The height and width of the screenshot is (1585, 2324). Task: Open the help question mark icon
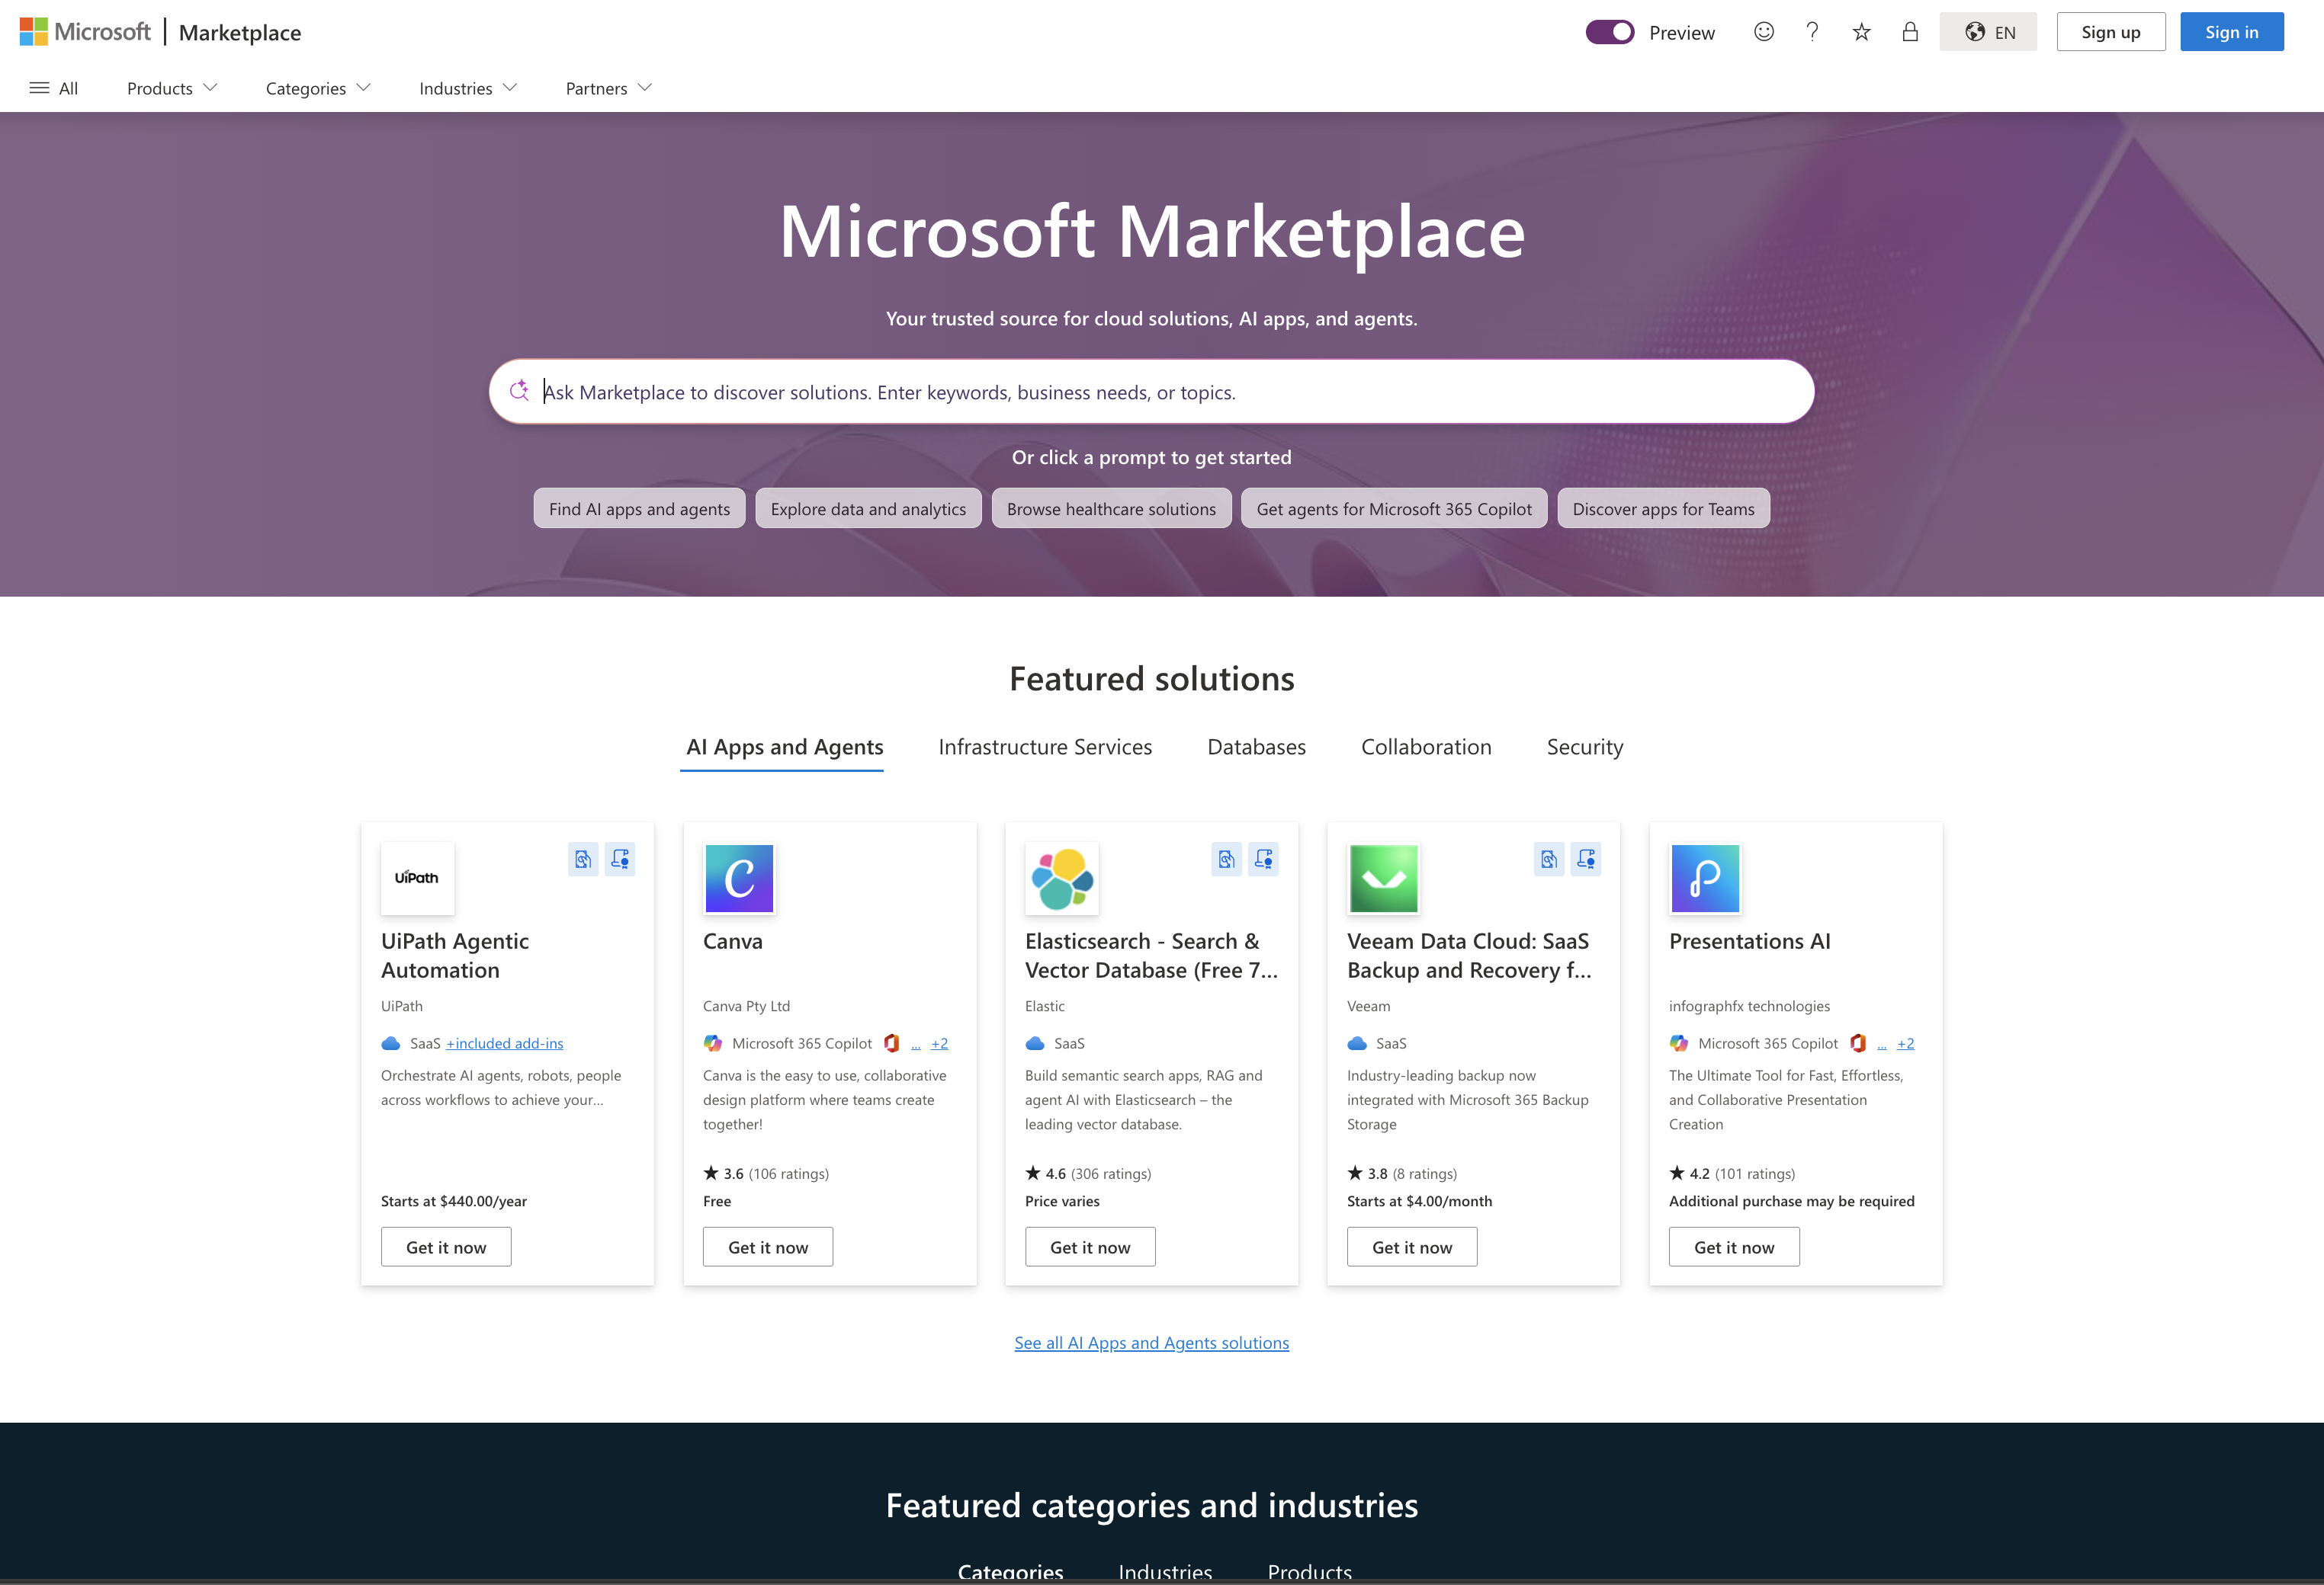pyautogui.click(x=1812, y=32)
